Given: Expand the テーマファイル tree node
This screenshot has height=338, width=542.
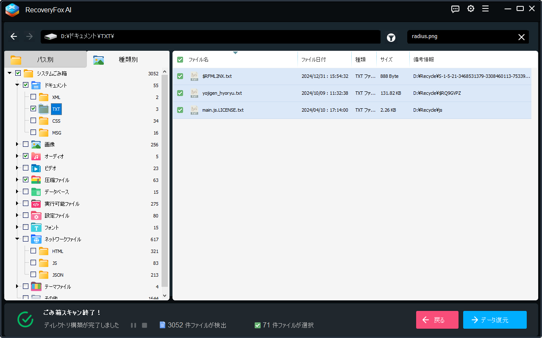Looking at the screenshot, I should click(17, 286).
